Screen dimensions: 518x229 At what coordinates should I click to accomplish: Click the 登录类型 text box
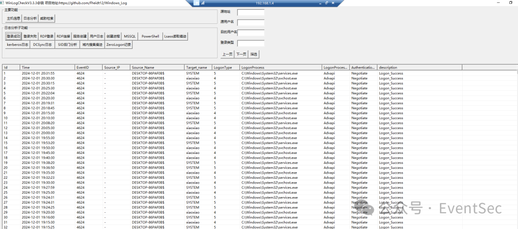pos(250,43)
